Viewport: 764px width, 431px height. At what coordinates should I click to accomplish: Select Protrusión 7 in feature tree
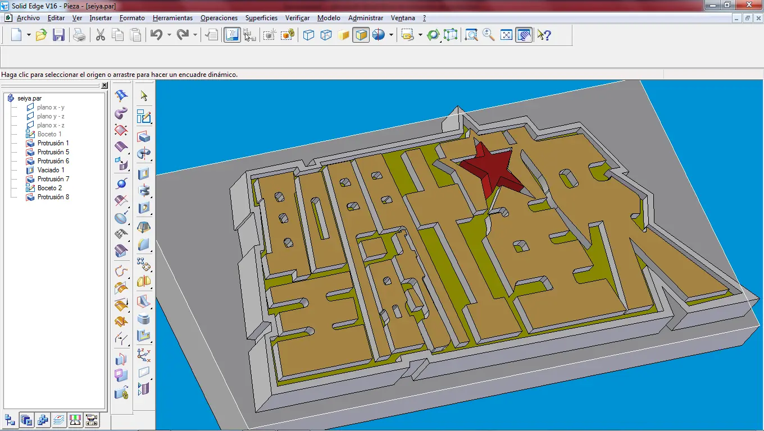click(x=53, y=179)
